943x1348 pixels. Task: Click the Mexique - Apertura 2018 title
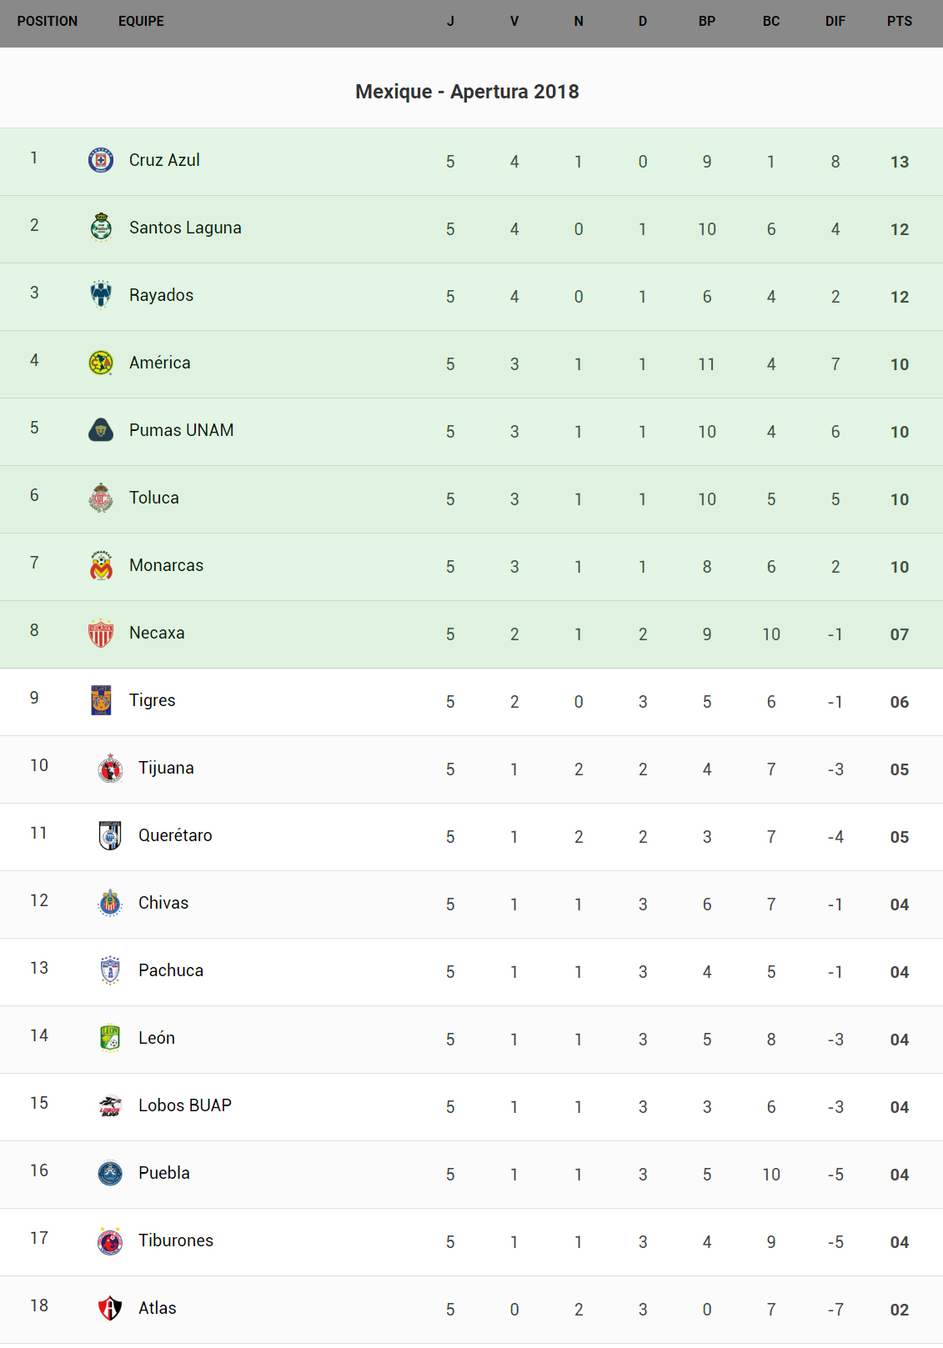click(x=467, y=92)
